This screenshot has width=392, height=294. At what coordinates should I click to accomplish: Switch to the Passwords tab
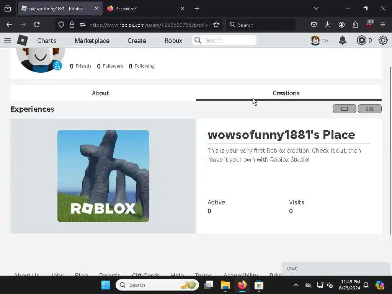coord(145,9)
